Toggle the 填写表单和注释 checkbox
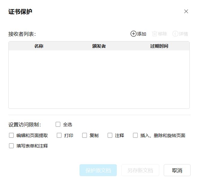 [x=11, y=146]
